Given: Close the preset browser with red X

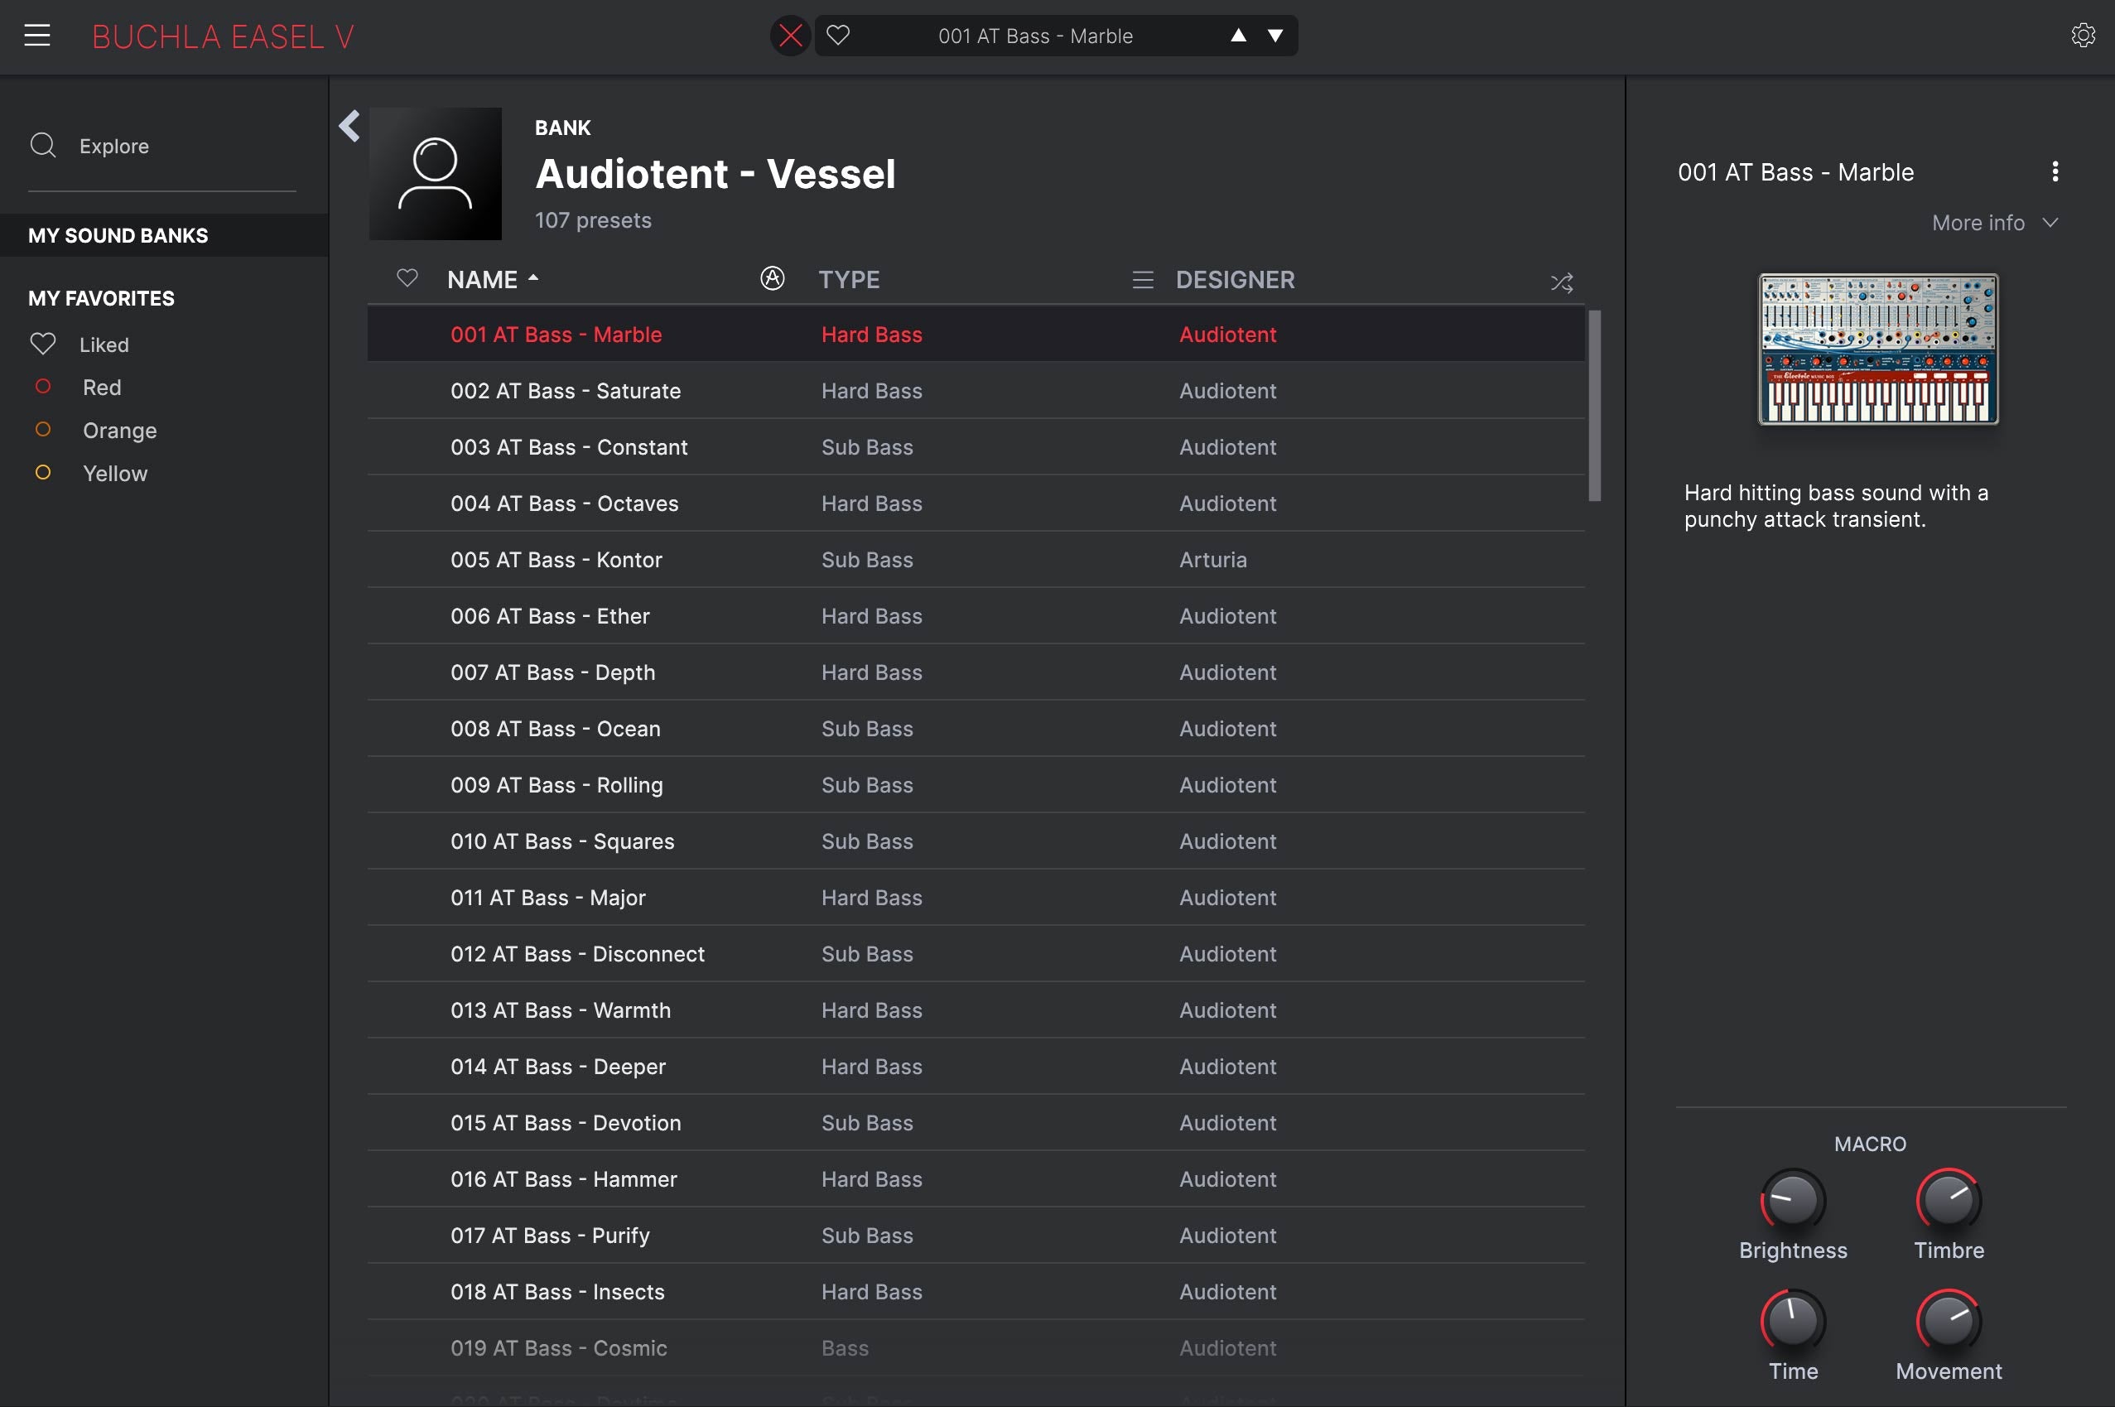Looking at the screenshot, I should (790, 36).
